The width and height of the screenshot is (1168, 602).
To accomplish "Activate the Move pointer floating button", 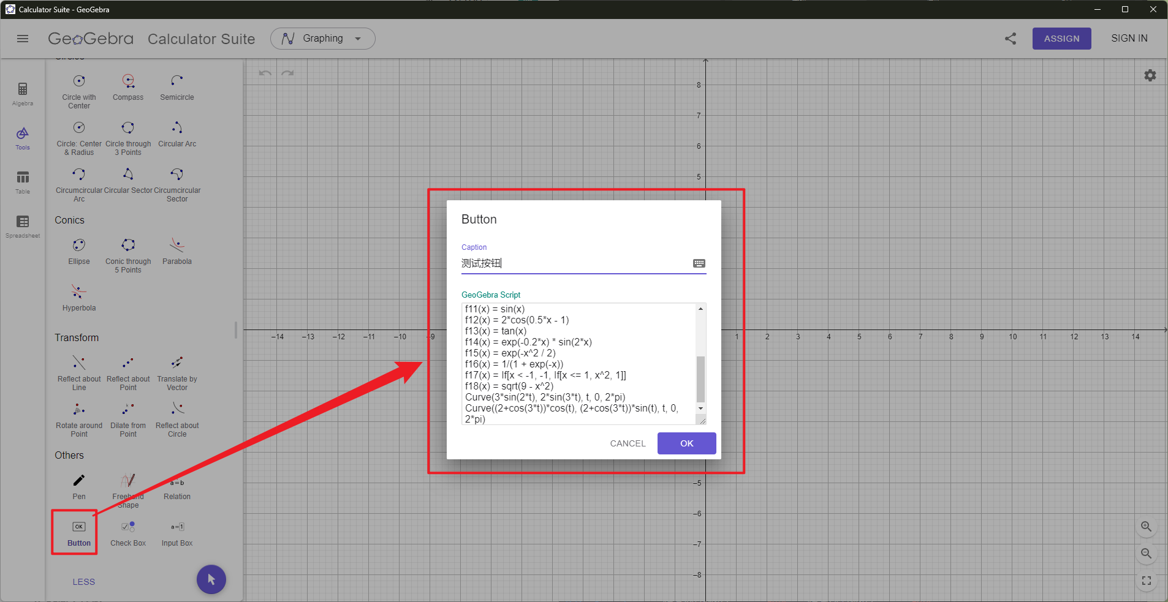I will pyautogui.click(x=211, y=579).
